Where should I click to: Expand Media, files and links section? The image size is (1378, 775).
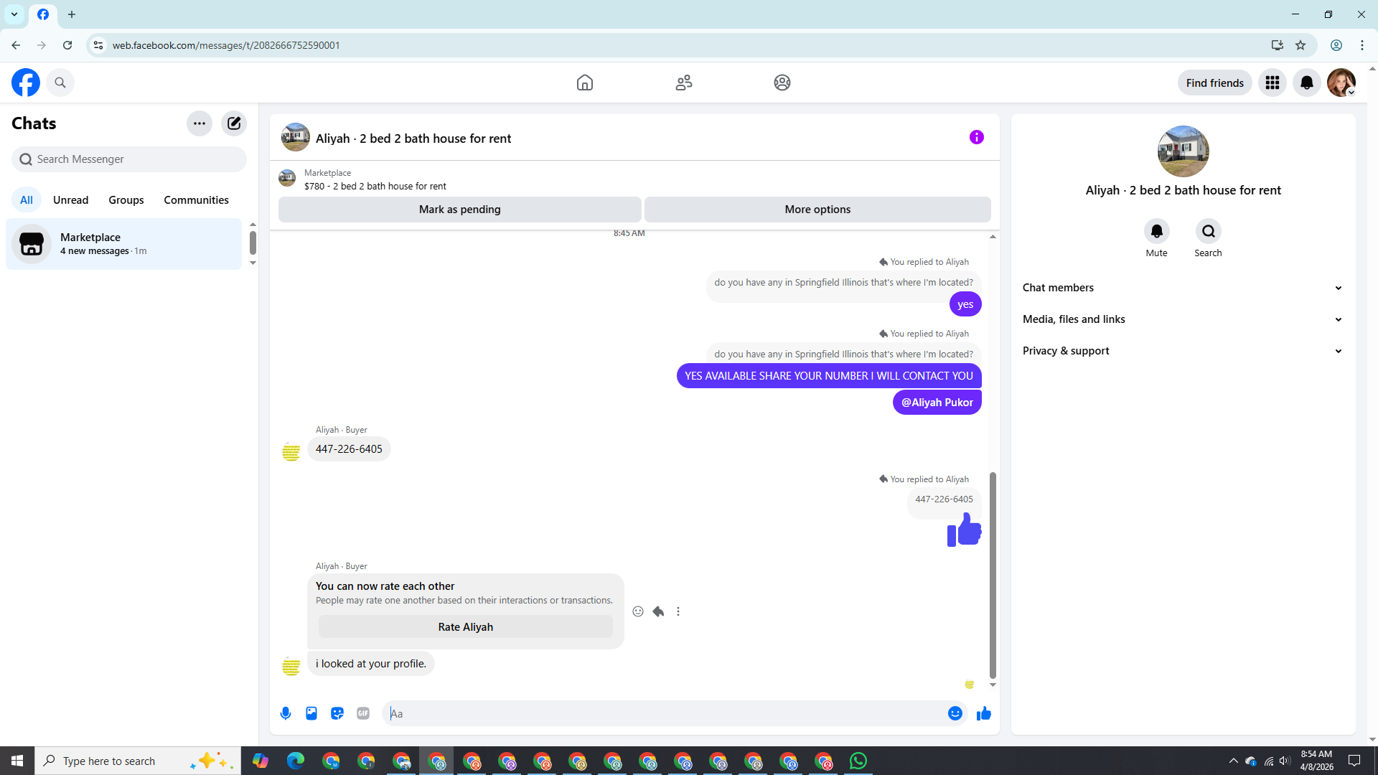point(1182,319)
